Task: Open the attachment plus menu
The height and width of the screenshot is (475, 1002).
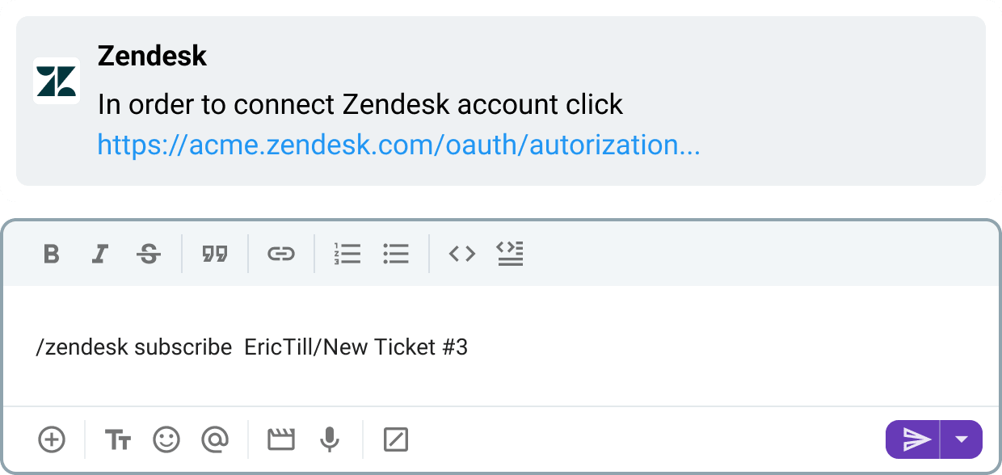Action: (x=52, y=439)
